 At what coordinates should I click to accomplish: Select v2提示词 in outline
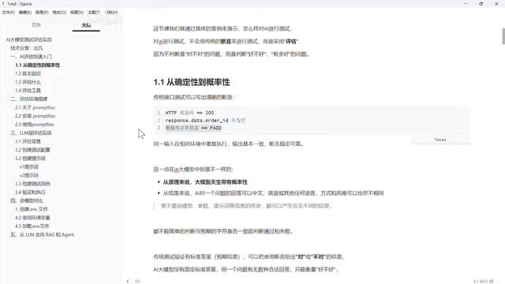pyautogui.click(x=29, y=175)
